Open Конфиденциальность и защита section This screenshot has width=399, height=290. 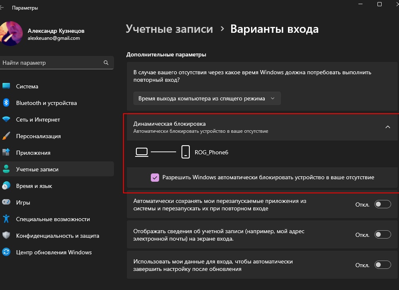(x=57, y=236)
